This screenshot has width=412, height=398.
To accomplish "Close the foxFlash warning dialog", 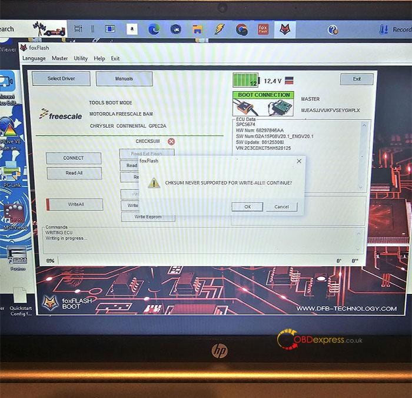I will [x=299, y=161].
